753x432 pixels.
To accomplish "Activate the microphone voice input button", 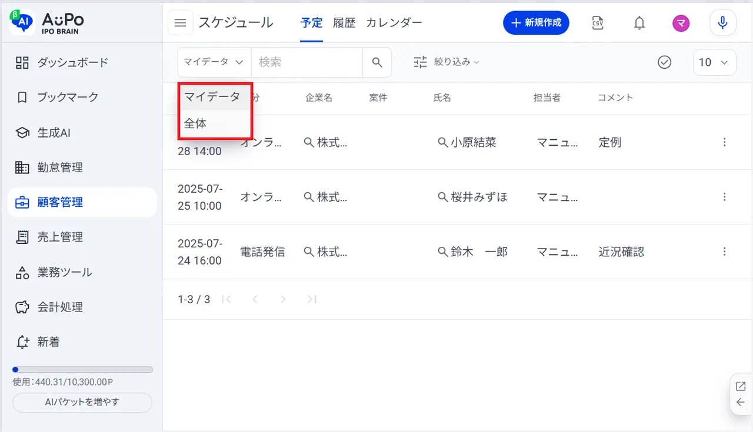I will click(x=723, y=23).
